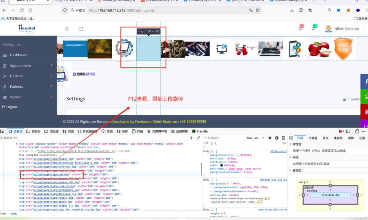Click the plus icon to create new node

coord(191,138)
